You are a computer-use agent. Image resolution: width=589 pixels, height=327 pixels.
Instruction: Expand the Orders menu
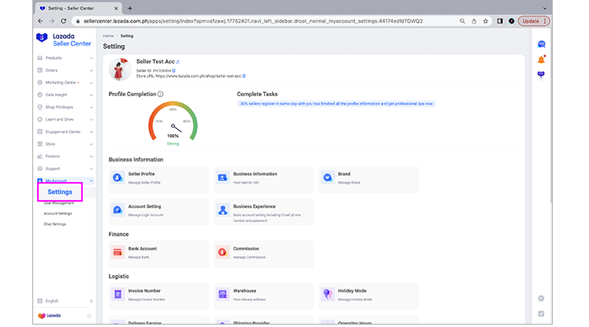(65, 70)
